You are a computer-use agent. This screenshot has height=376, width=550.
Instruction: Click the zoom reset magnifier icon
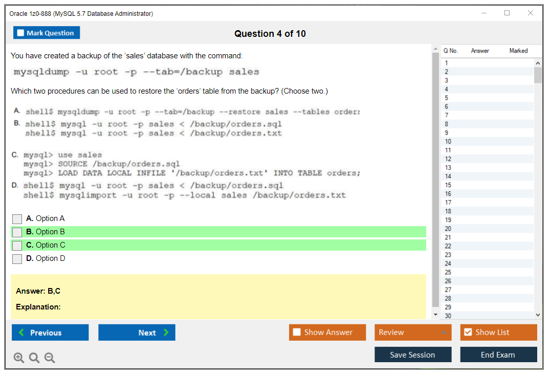coord(34,358)
